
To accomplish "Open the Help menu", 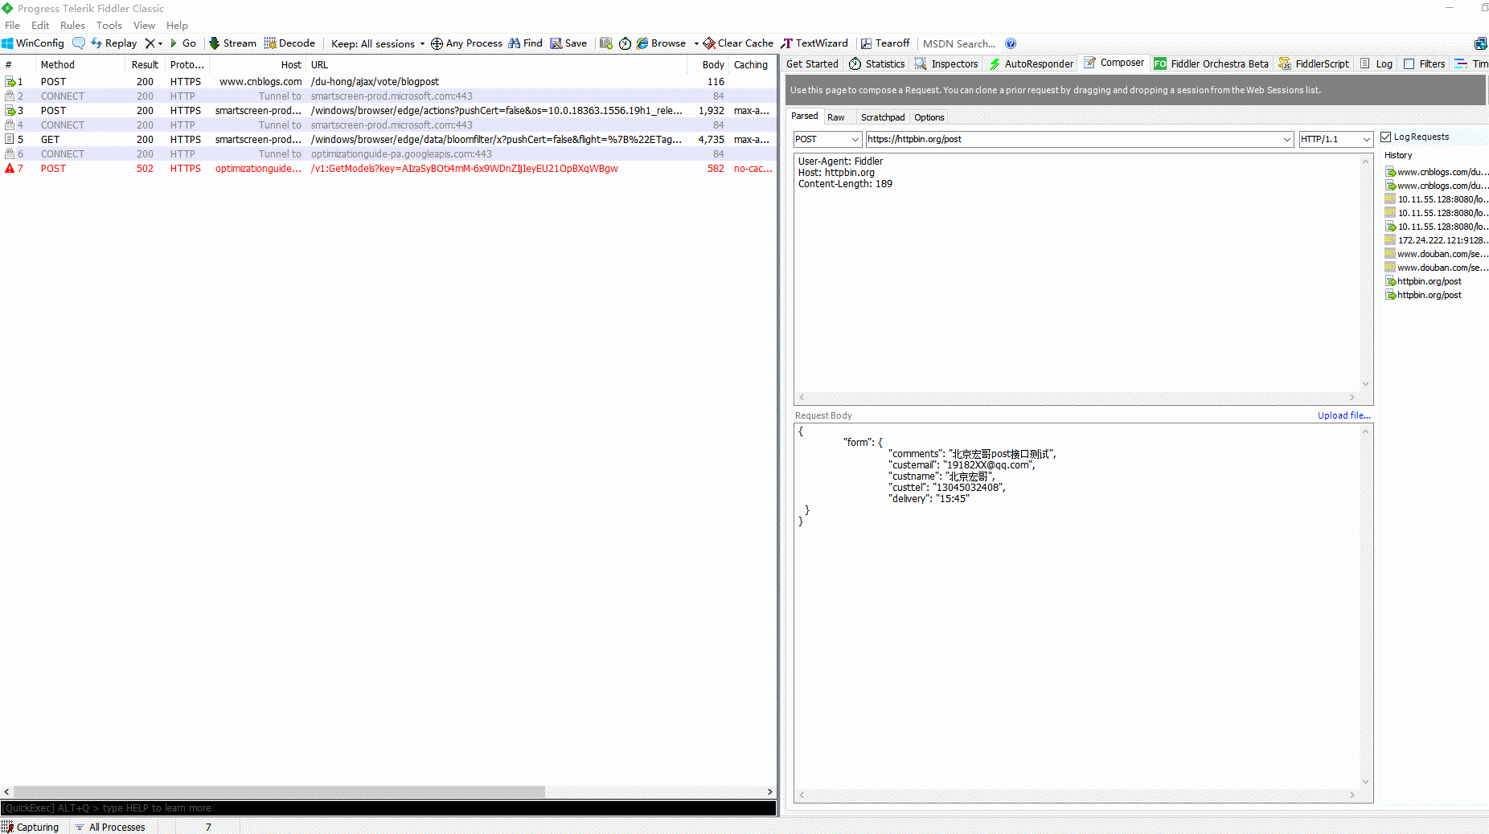I will pos(177,25).
